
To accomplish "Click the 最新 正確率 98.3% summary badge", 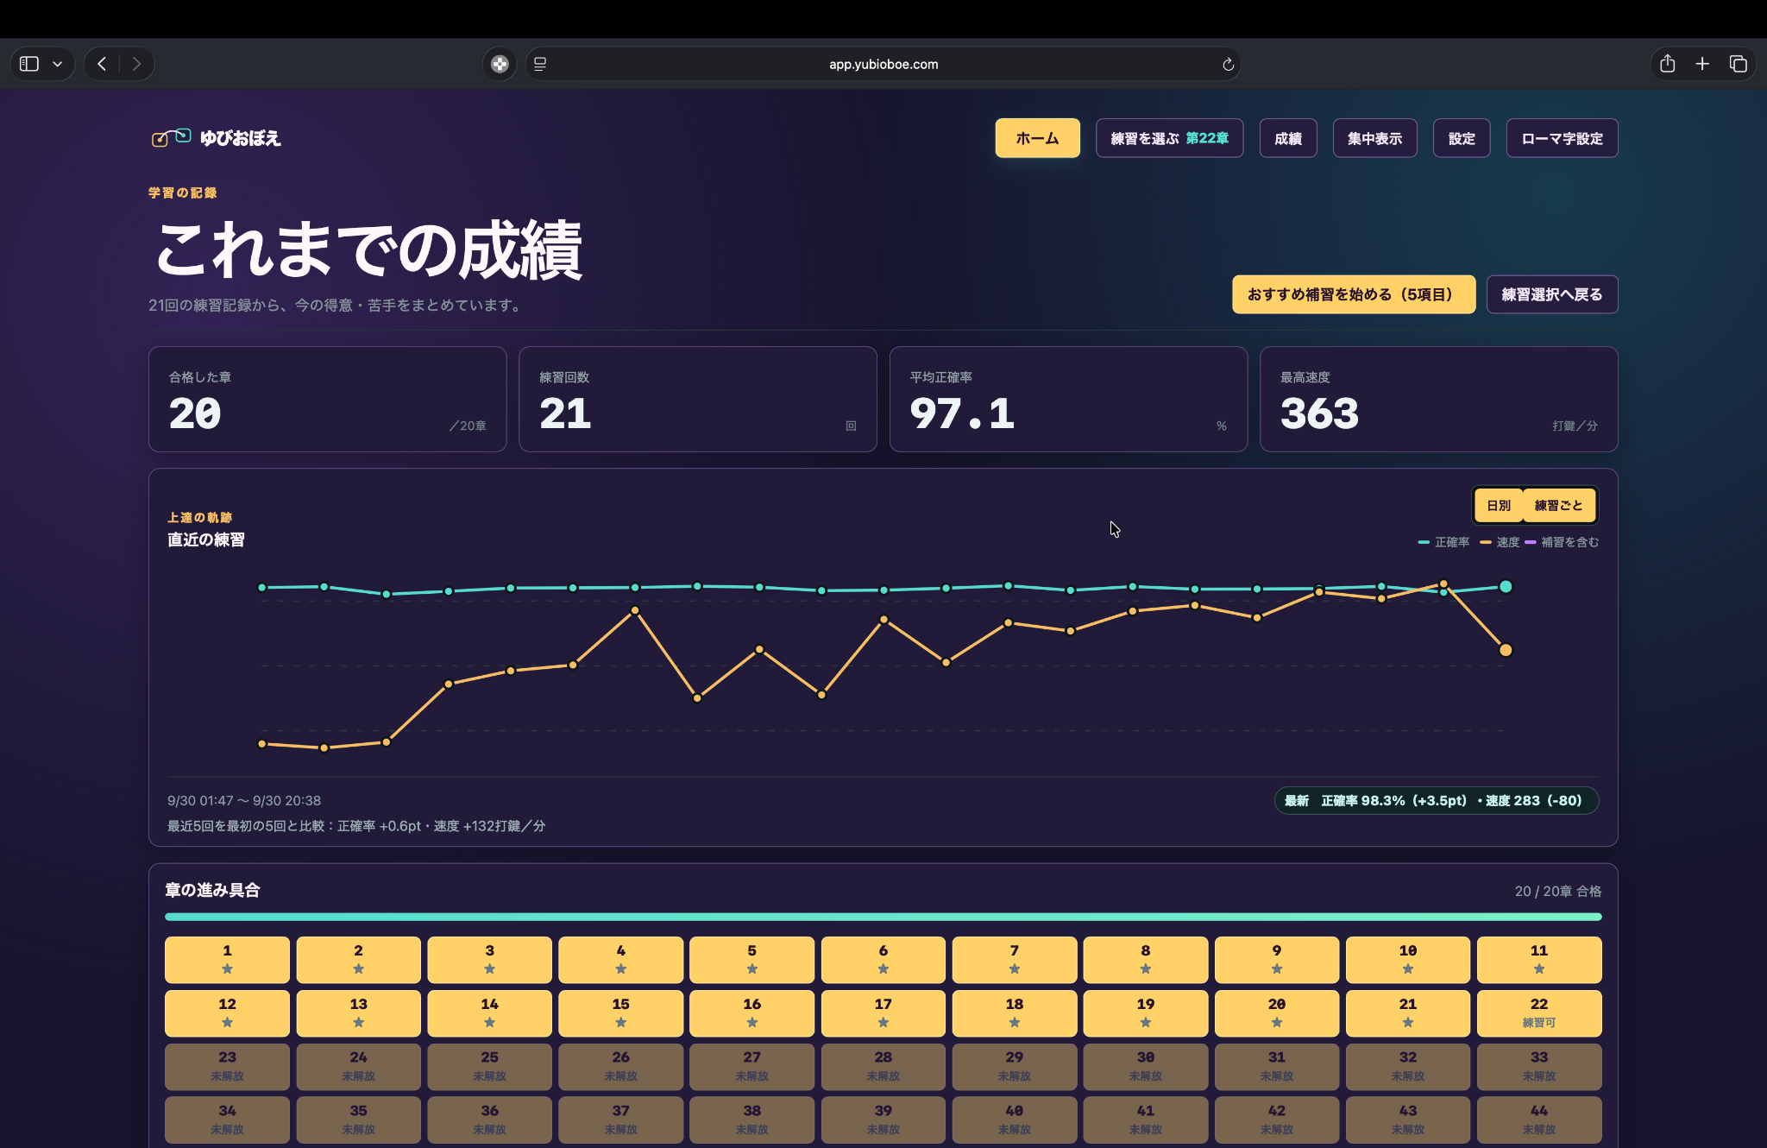I will coord(1436,800).
